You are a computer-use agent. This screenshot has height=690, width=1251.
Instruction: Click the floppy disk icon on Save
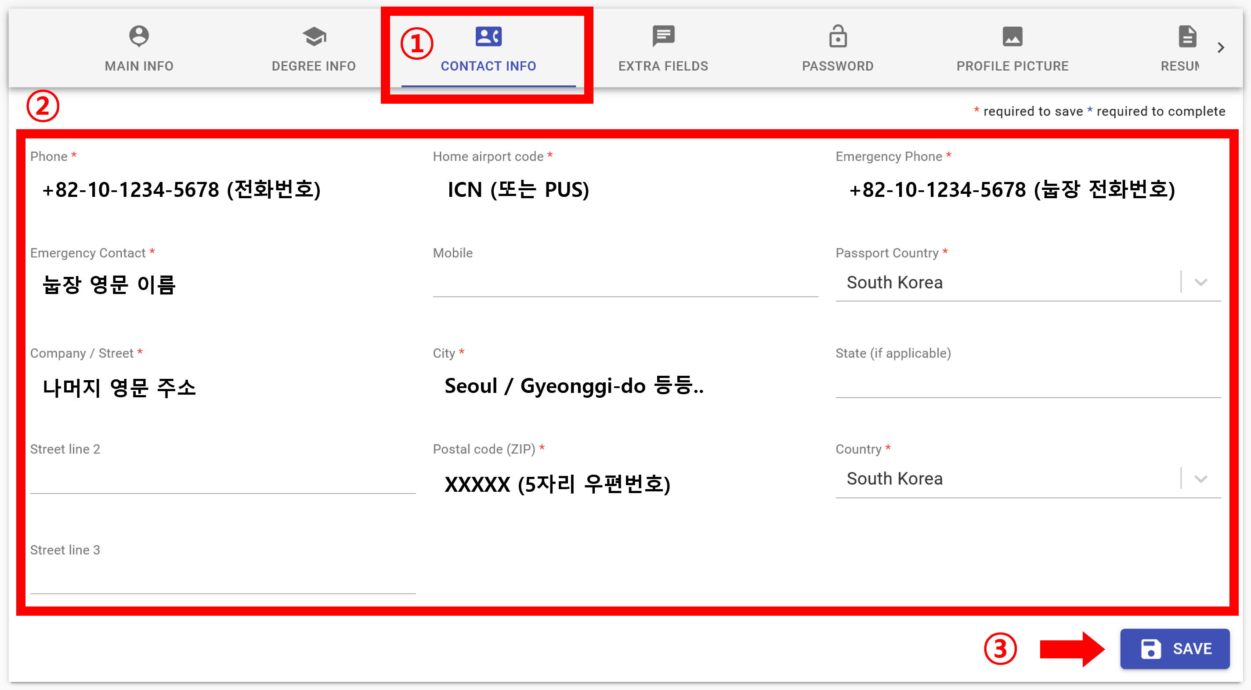1150,649
